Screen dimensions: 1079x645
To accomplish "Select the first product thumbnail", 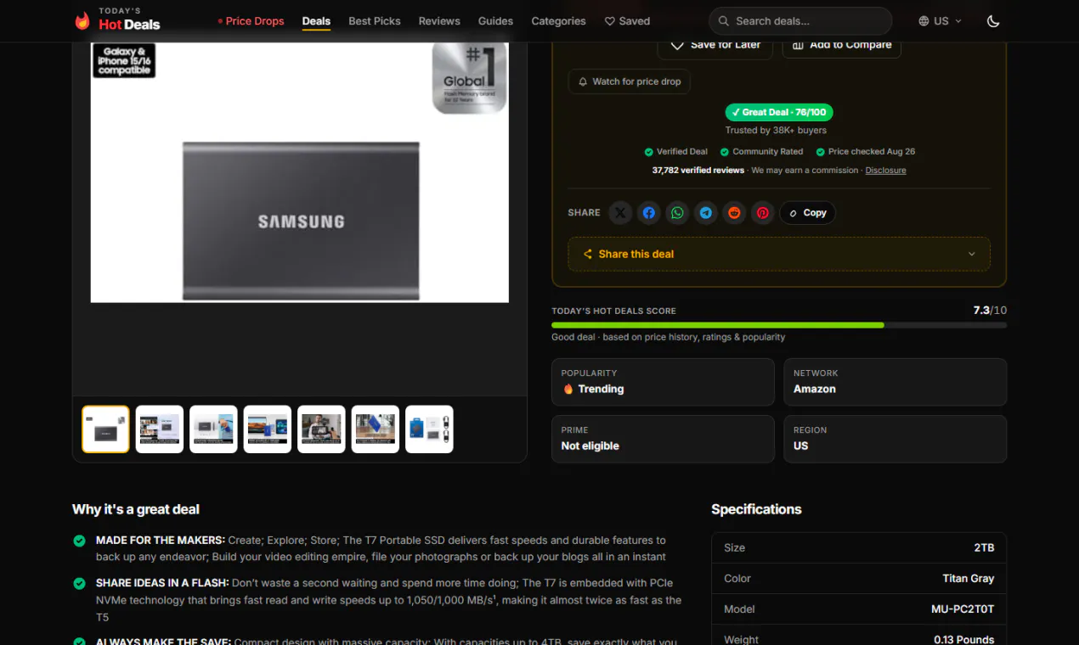I will point(106,429).
